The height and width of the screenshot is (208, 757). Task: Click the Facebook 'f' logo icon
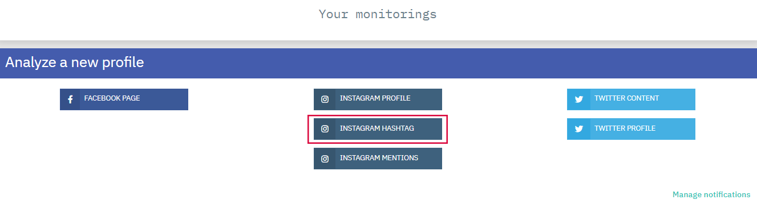tap(70, 99)
